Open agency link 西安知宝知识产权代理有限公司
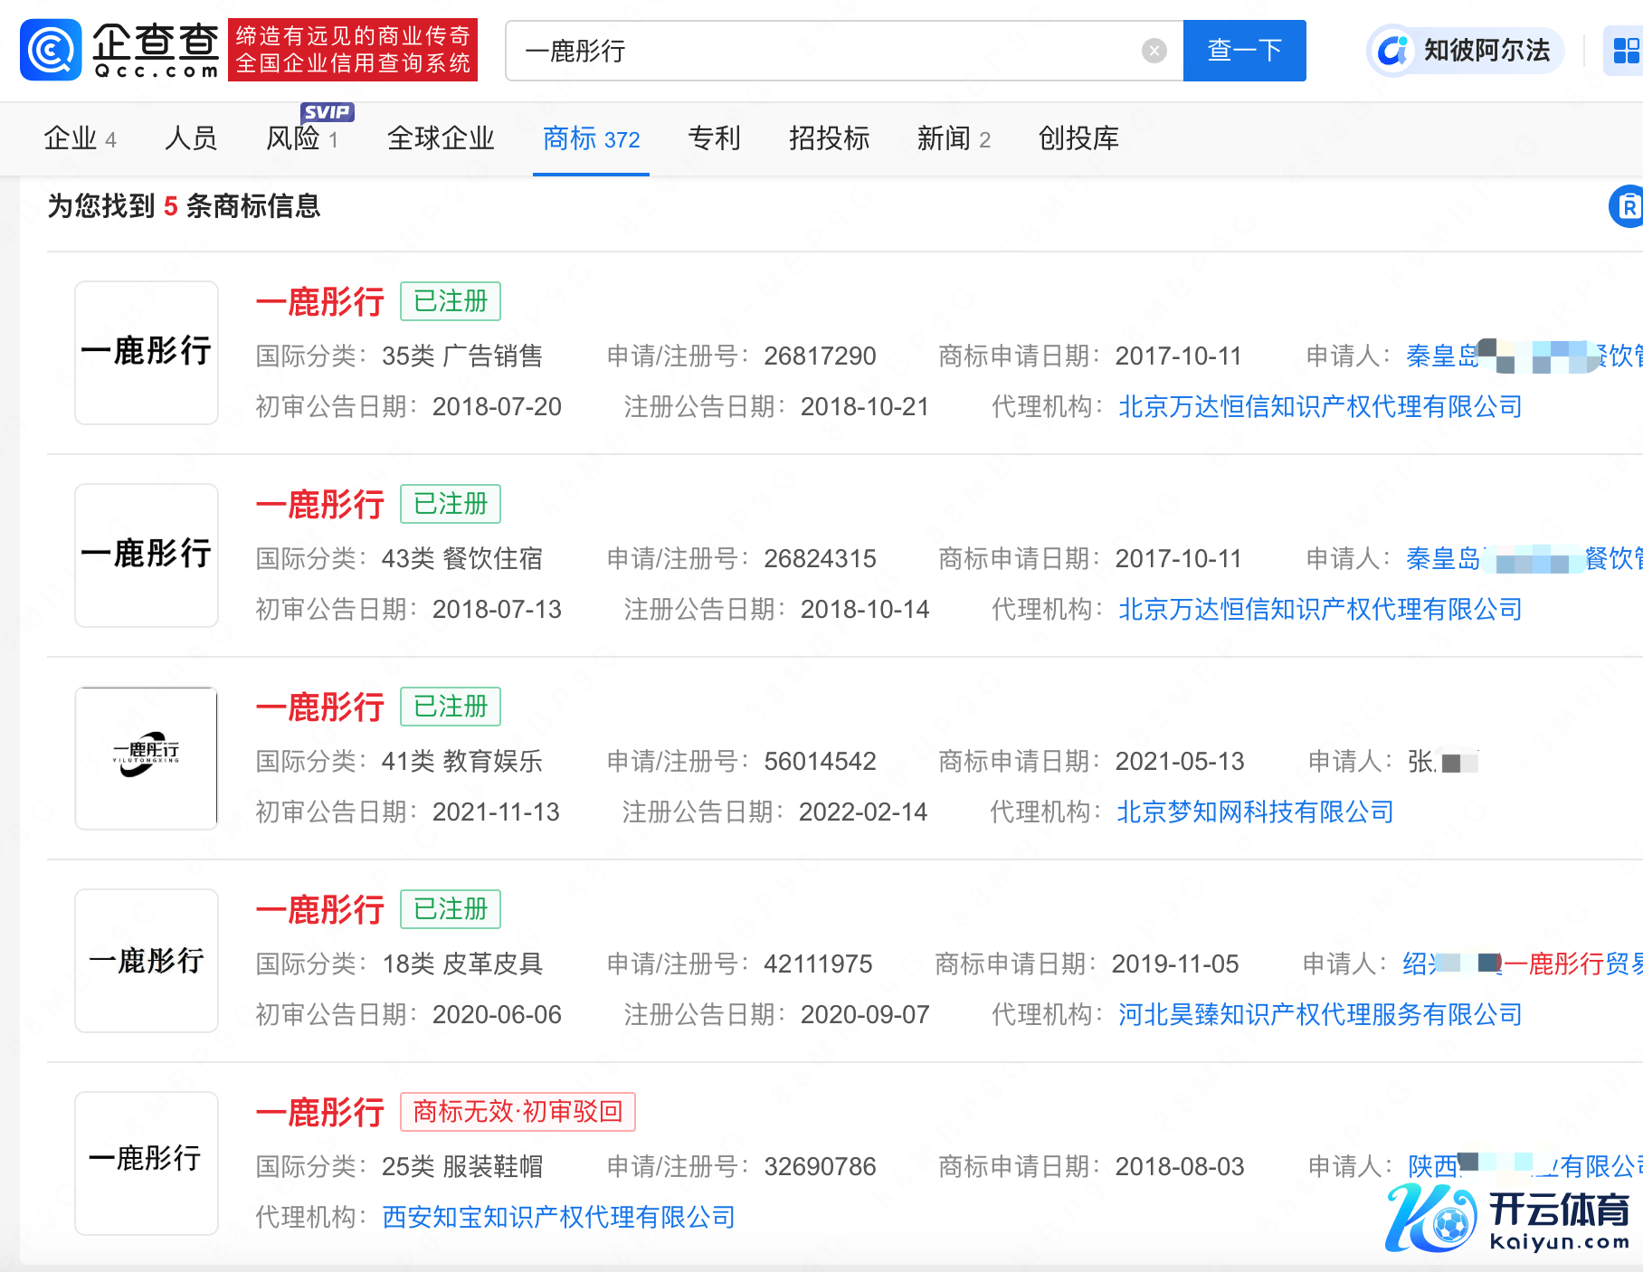Screen dimensions: 1643x1272 click(x=558, y=1218)
